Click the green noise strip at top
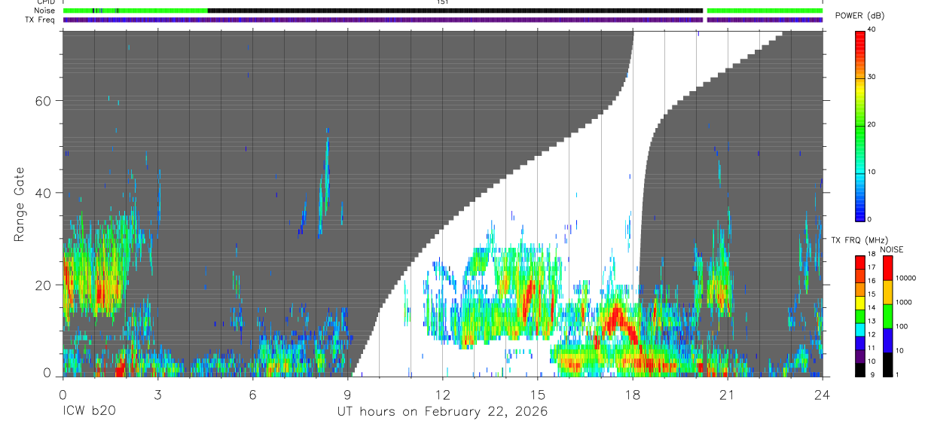Image resolution: width=925 pixels, height=427 pixels. coord(135,11)
